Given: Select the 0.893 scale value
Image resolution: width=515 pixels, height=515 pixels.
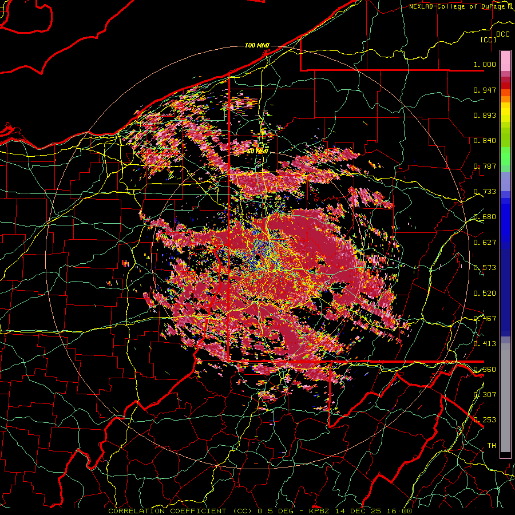Looking at the screenshot, I should tap(485, 115).
